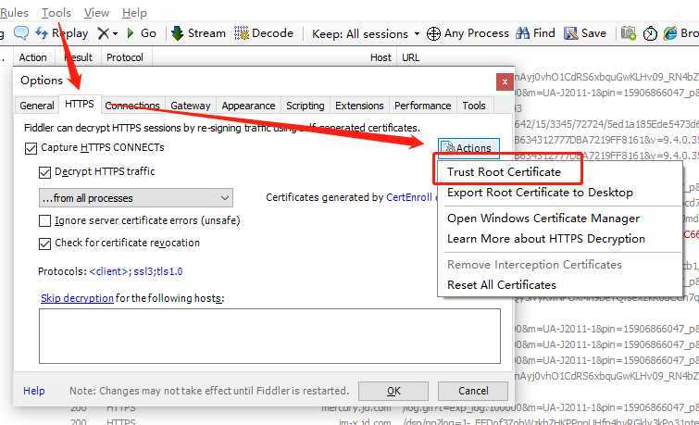Screen dimensions: 699x425
Task: Click the camera screenshot toolbar icon
Action: coord(629,33)
